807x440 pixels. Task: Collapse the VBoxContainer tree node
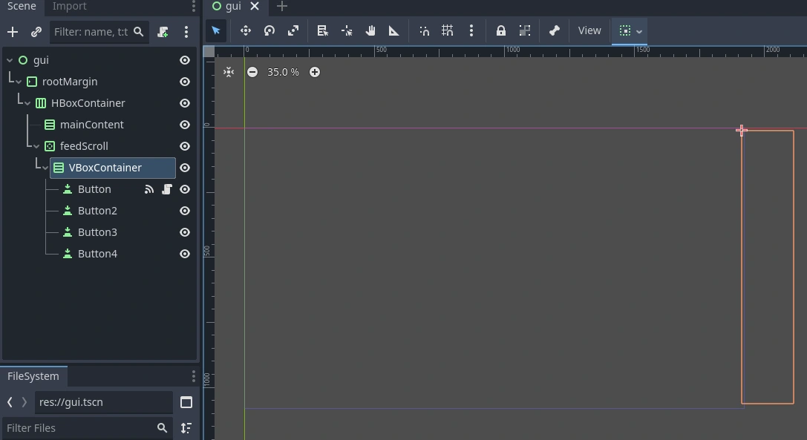click(45, 168)
